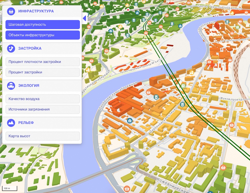This screenshot has height=193, width=250.
Task: Click the Третье Транспортное кольцо road label
Action: pyautogui.click(x=220, y=7)
